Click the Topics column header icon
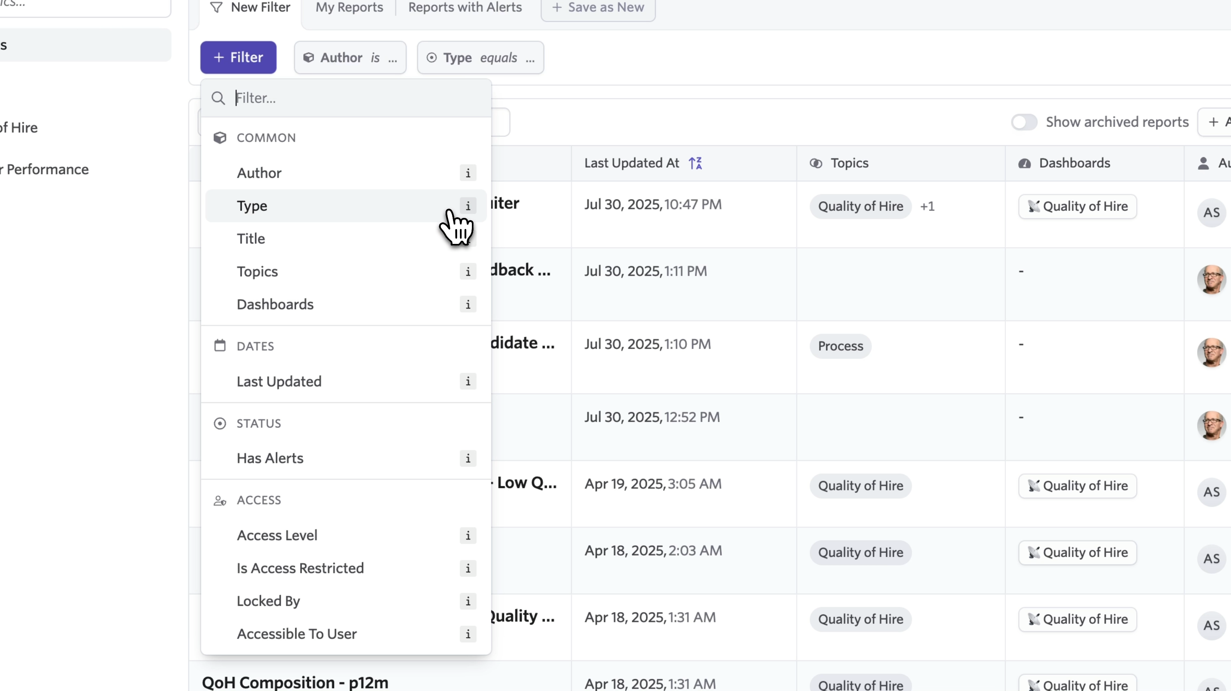Image resolution: width=1231 pixels, height=691 pixels. (x=816, y=163)
